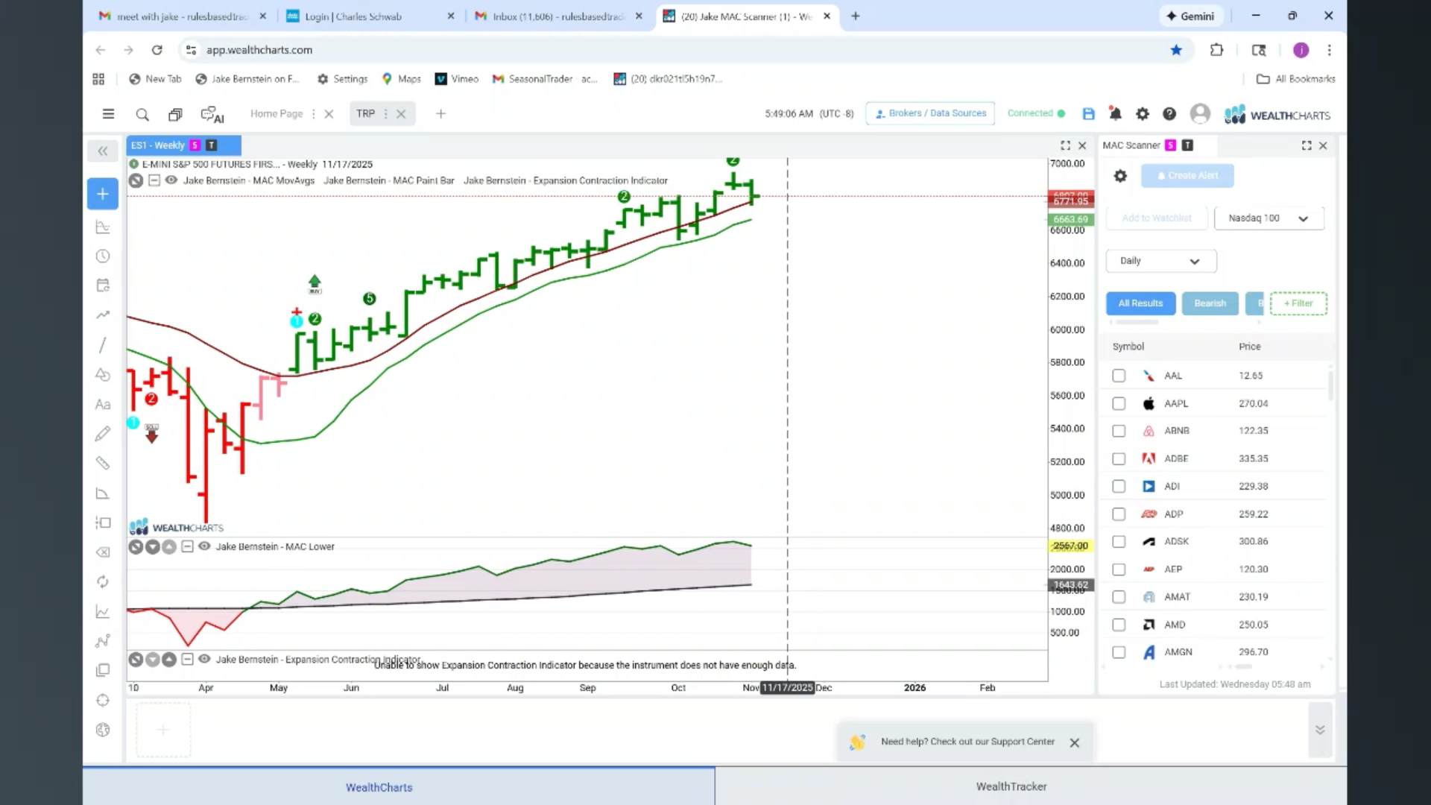Switch to the TRP workspace tab
Viewport: 1431px width, 805px height.
(365, 114)
